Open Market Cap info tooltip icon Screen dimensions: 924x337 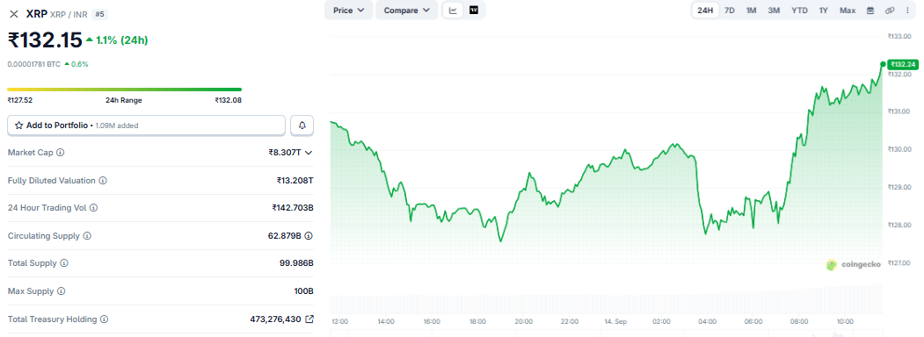(60, 153)
